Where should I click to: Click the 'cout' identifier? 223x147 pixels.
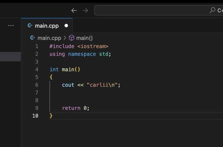pos(68,85)
